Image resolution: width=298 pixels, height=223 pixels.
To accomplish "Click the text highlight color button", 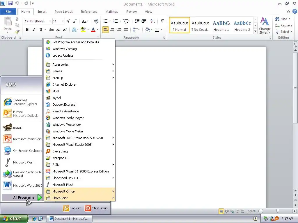I will point(83,30).
